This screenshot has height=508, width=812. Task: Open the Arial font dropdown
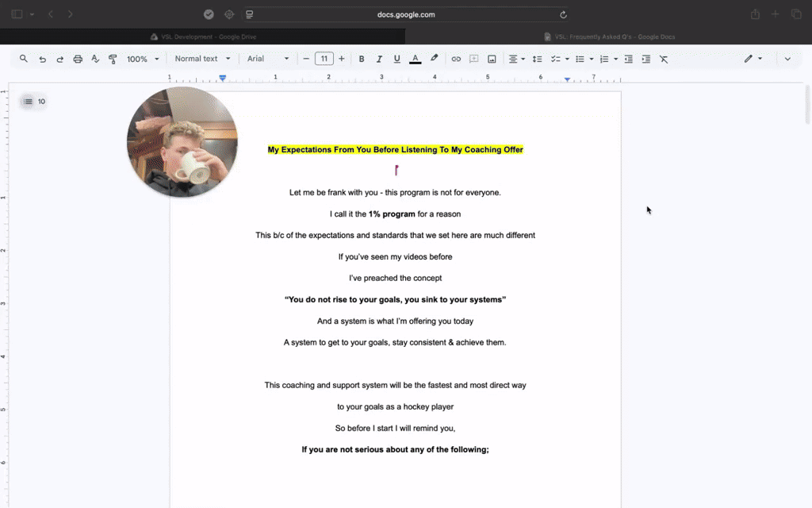268,59
